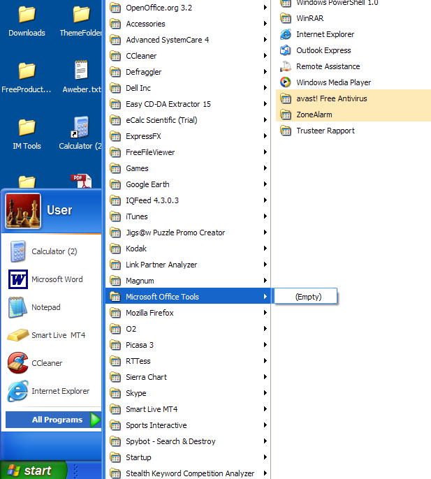Select Link Partner Analyzer entry
Image resolution: width=431 pixels, height=479 pixels.
[x=188, y=265]
